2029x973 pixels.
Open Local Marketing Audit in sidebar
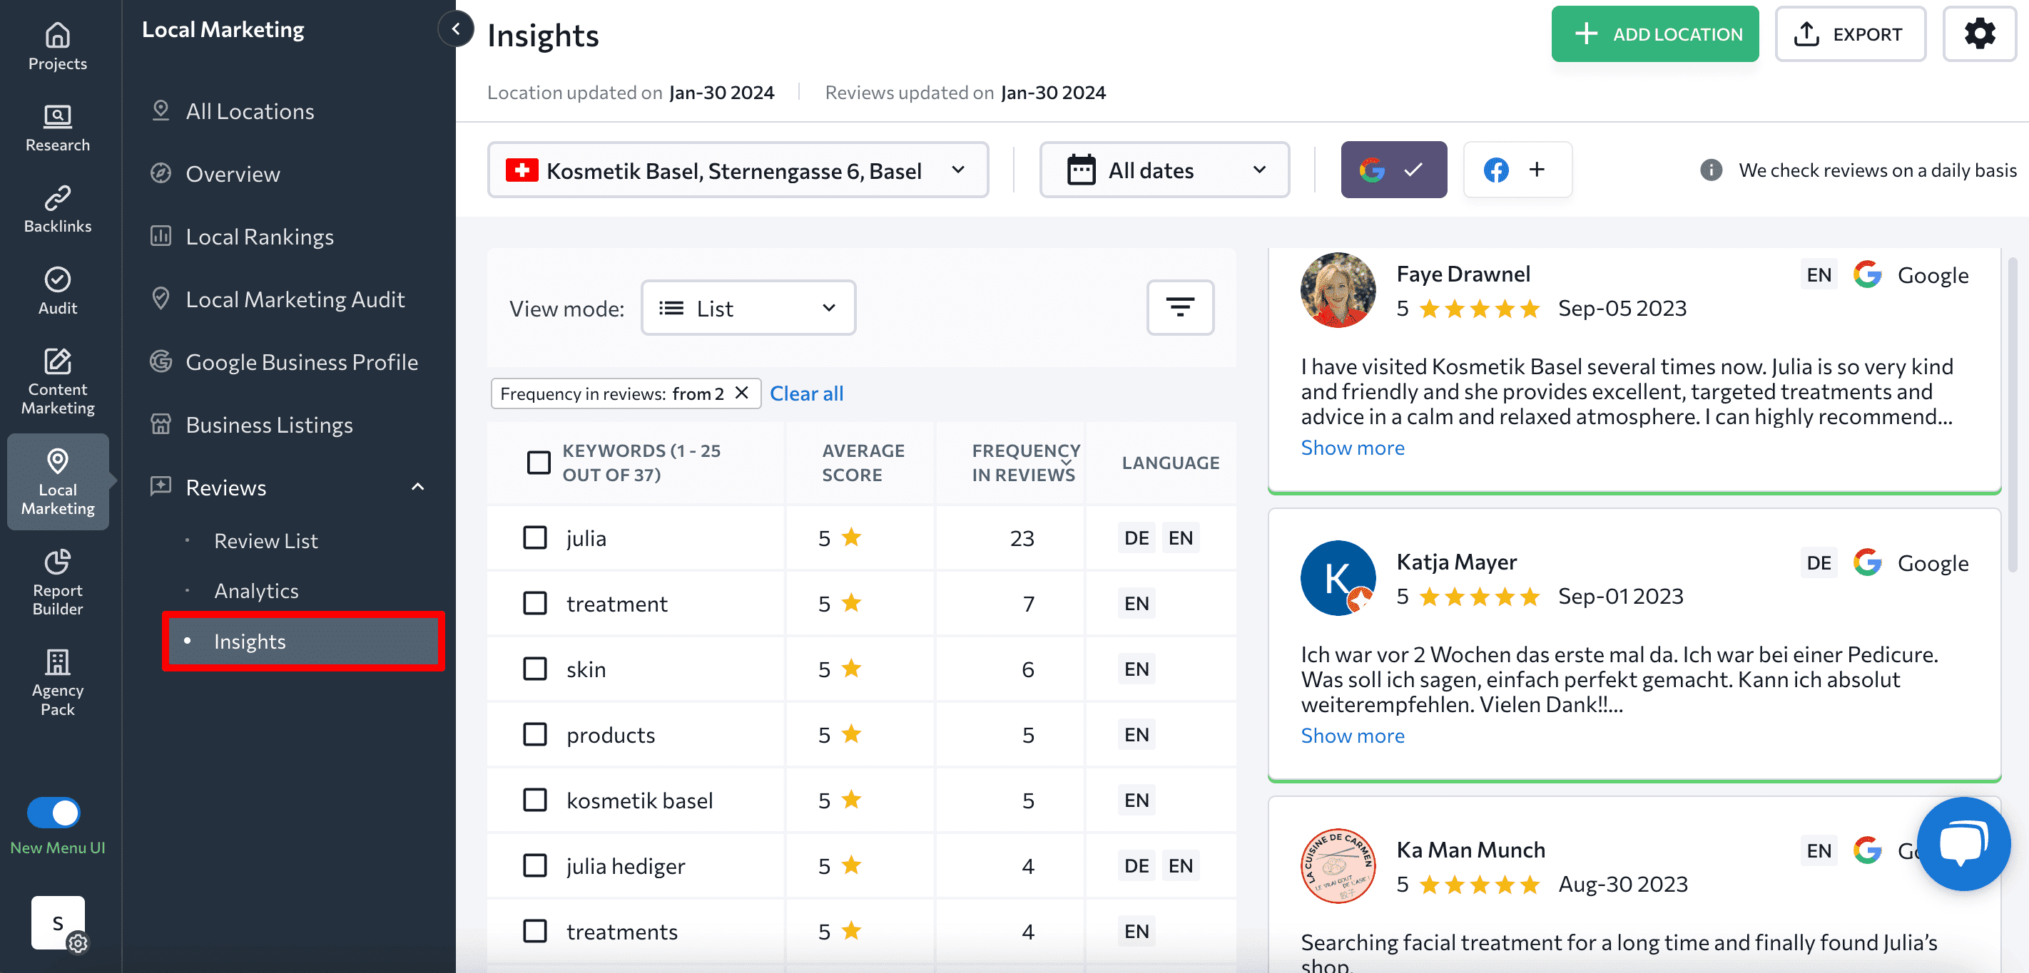(x=295, y=299)
